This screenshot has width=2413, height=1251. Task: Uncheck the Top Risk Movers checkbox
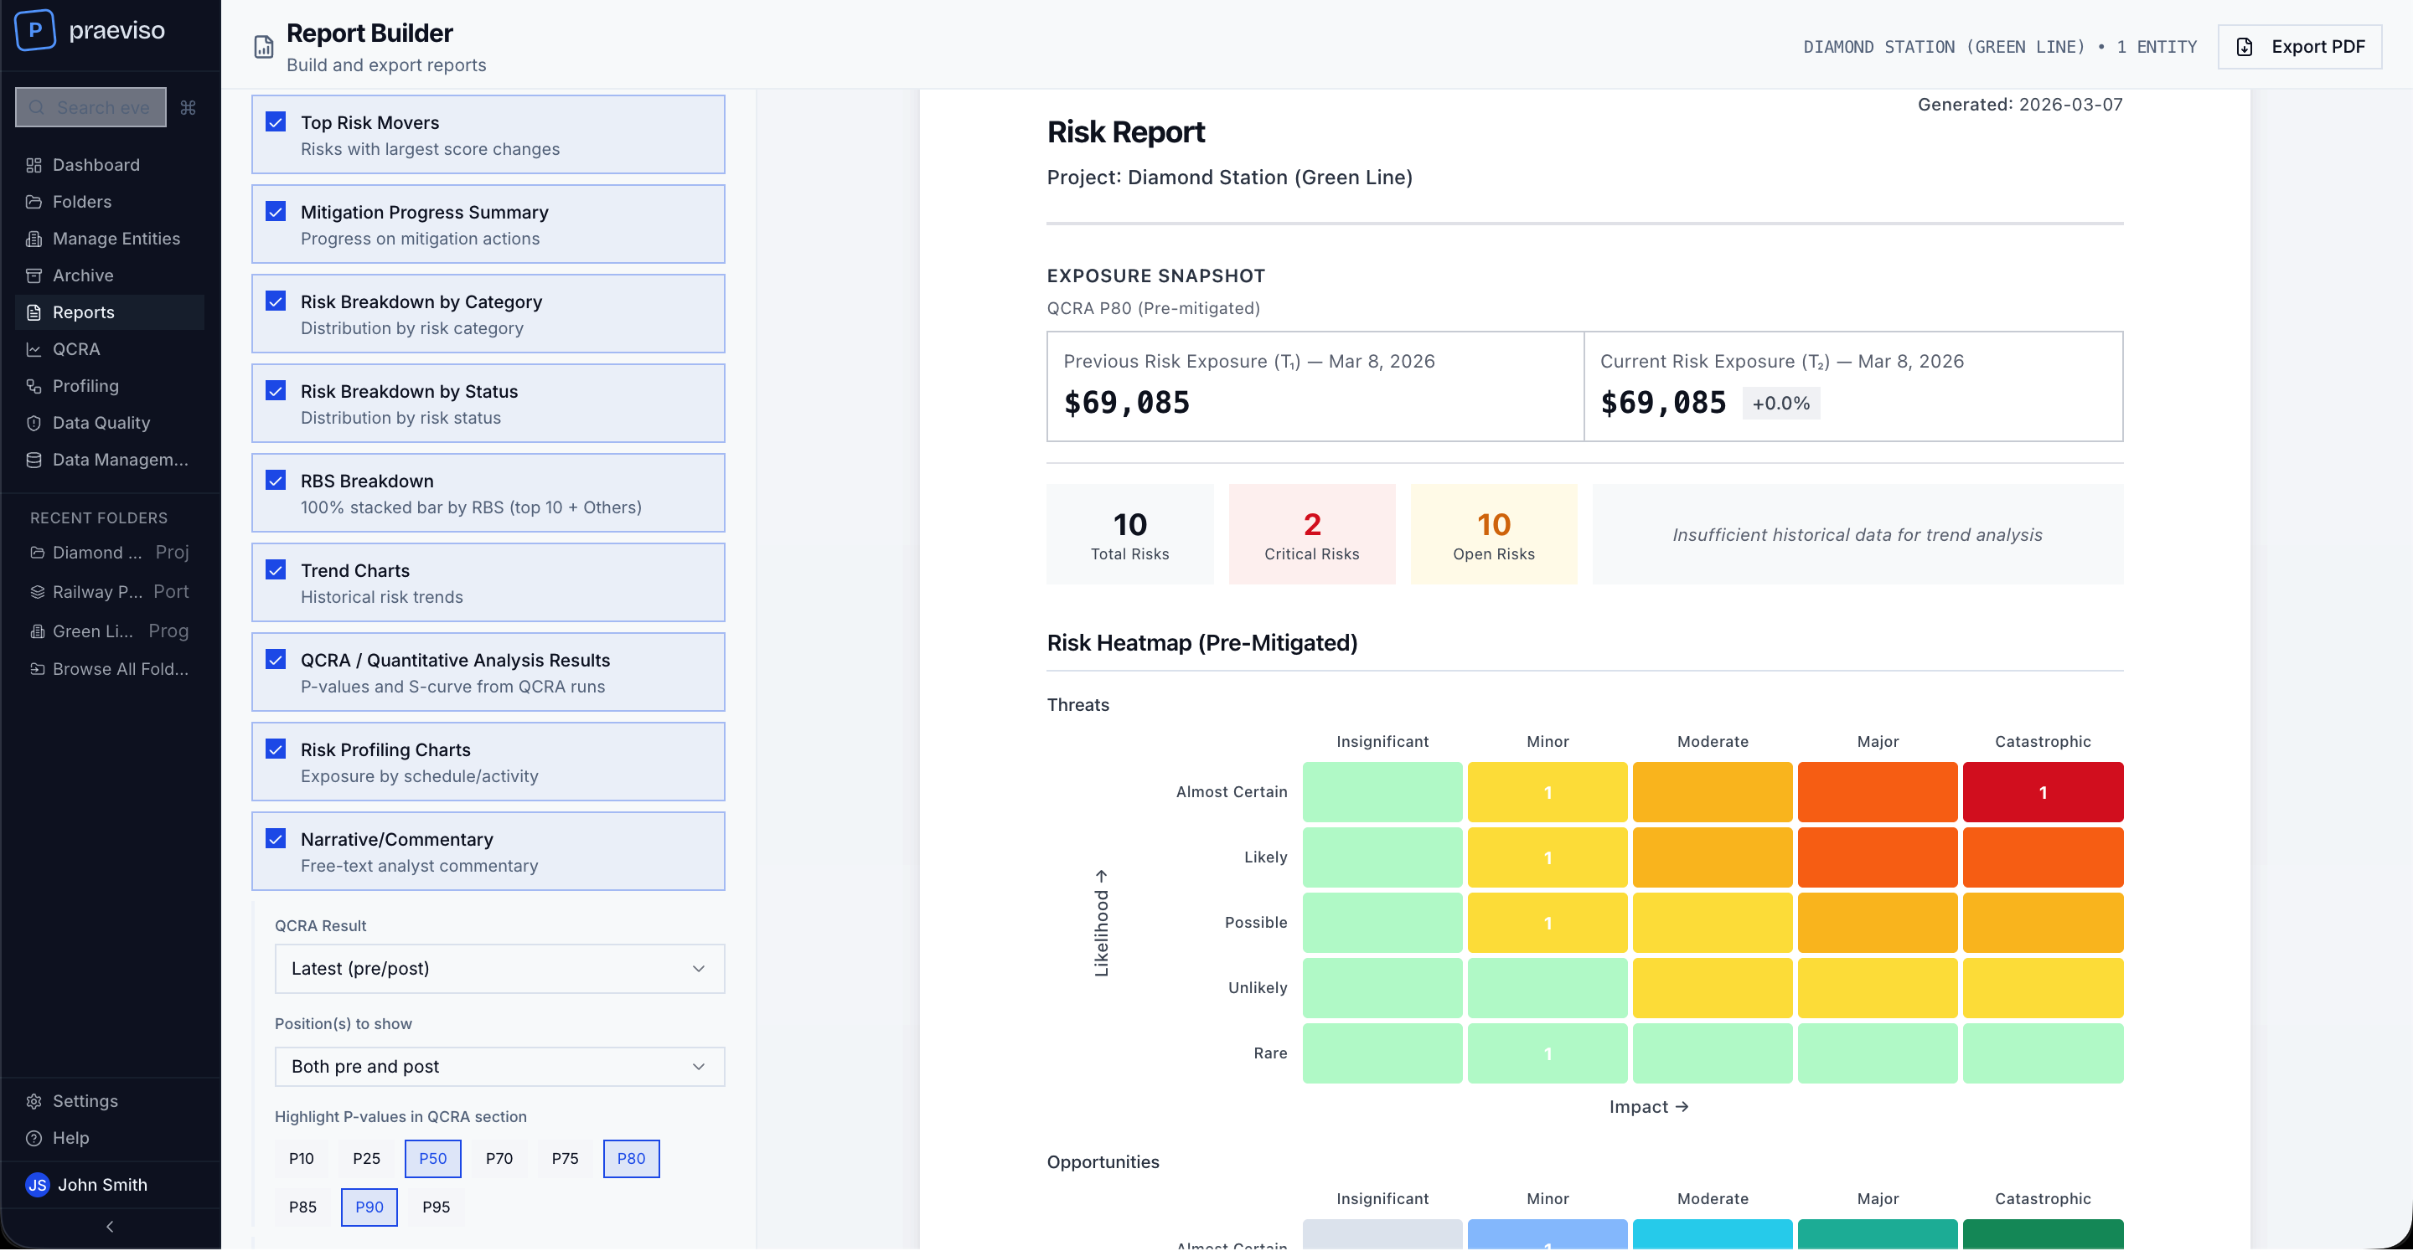276,121
